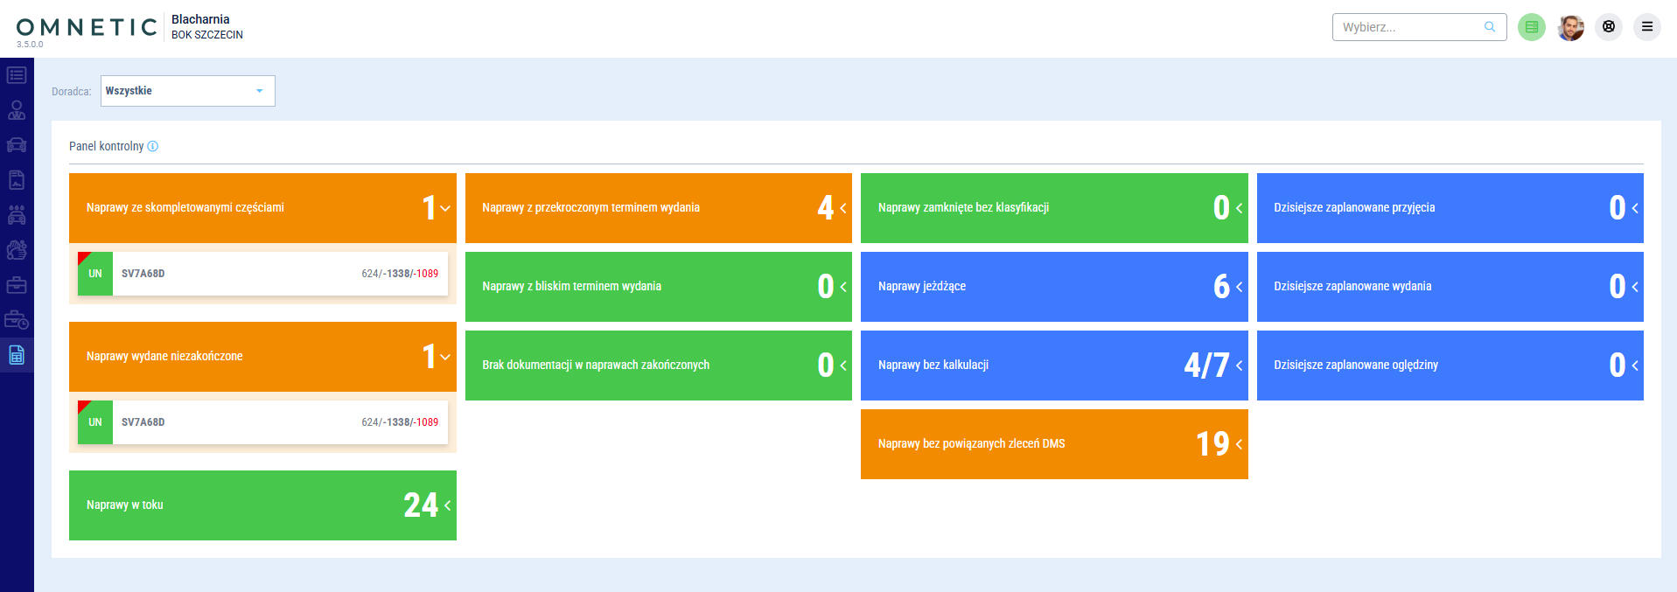Open the user profile avatar menu

(x=1570, y=27)
